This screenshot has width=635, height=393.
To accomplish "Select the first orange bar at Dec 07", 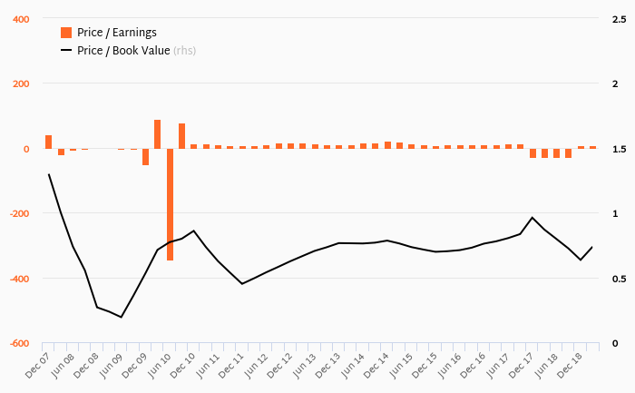I will [x=49, y=142].
